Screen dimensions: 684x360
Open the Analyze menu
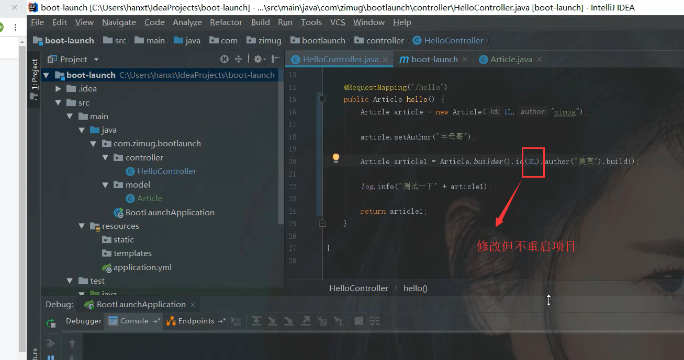[x=187, y=22]
